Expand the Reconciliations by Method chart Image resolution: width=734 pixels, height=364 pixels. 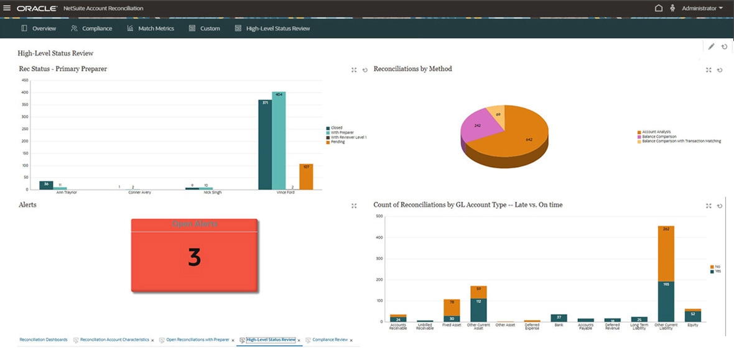(708, 70)
